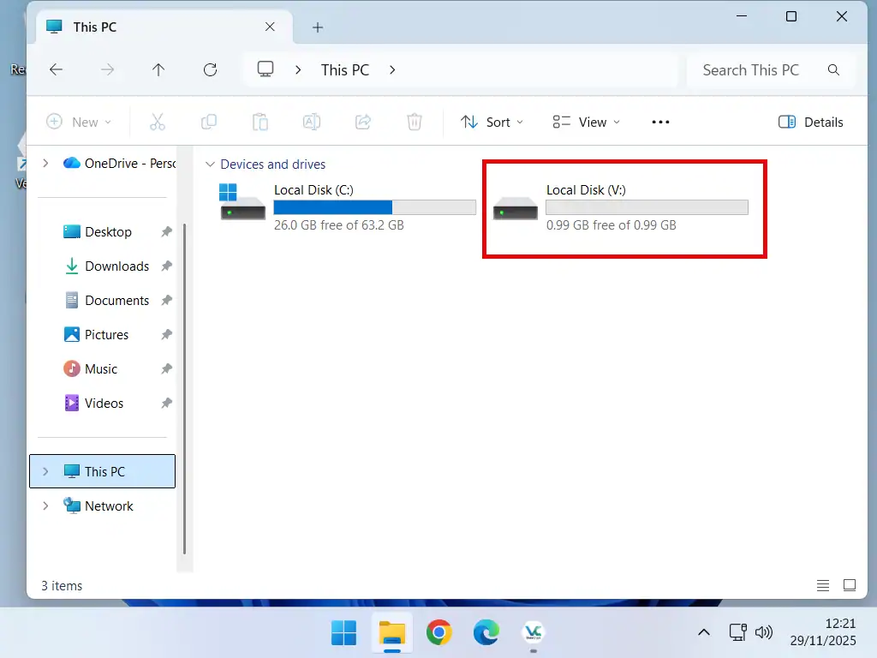Click the Local Disk C: usage bar

point(374,206)
